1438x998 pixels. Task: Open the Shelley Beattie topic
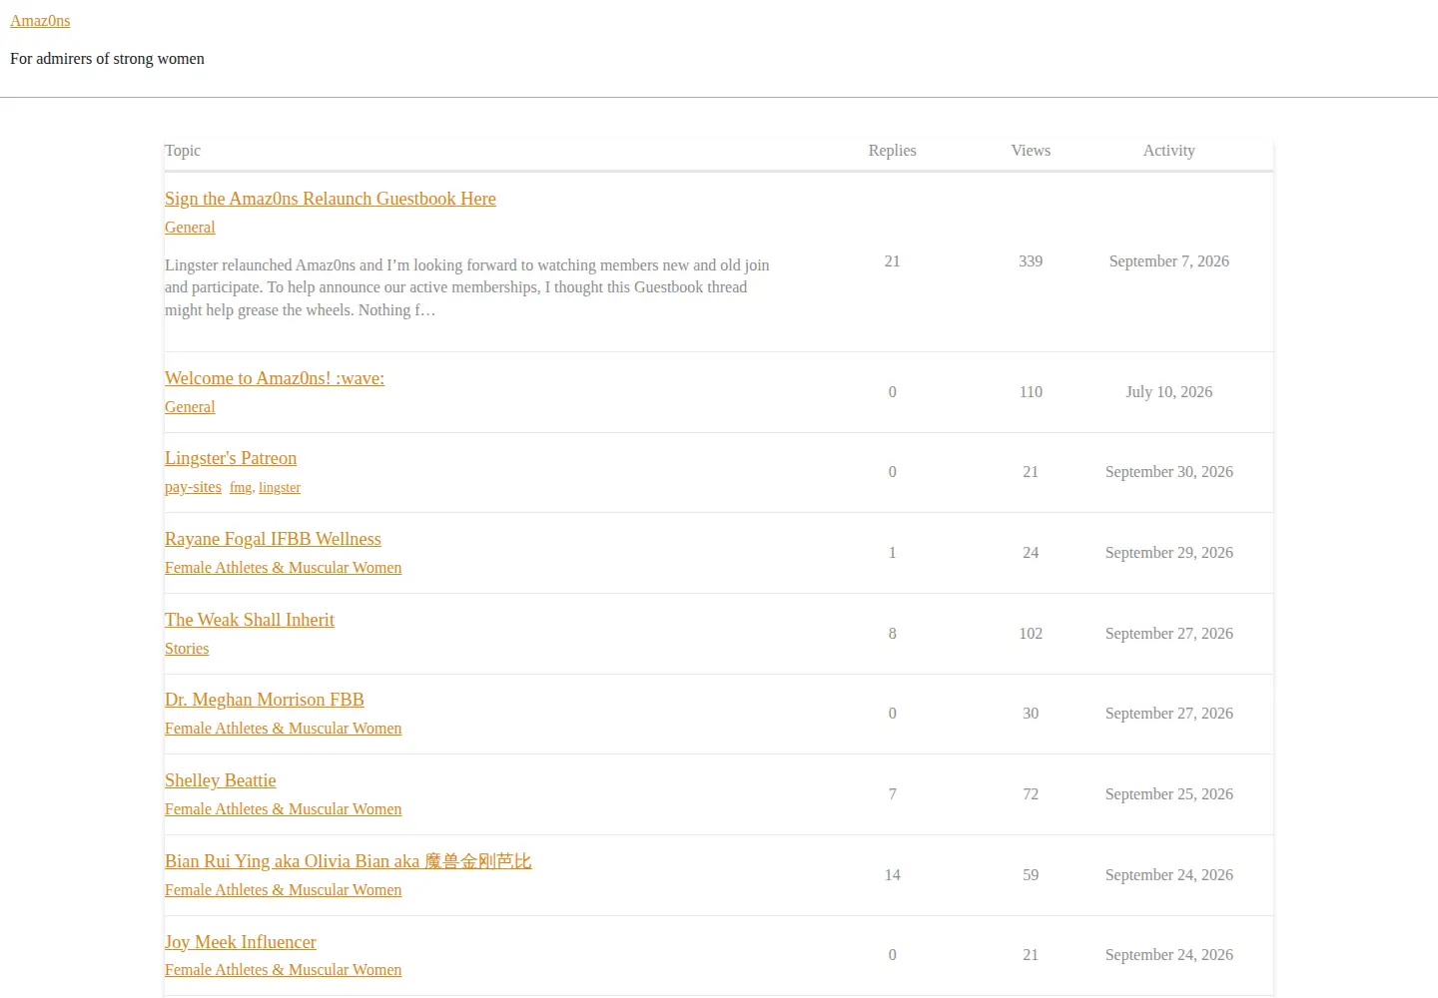pyautogui.click(x=221, y=780)
